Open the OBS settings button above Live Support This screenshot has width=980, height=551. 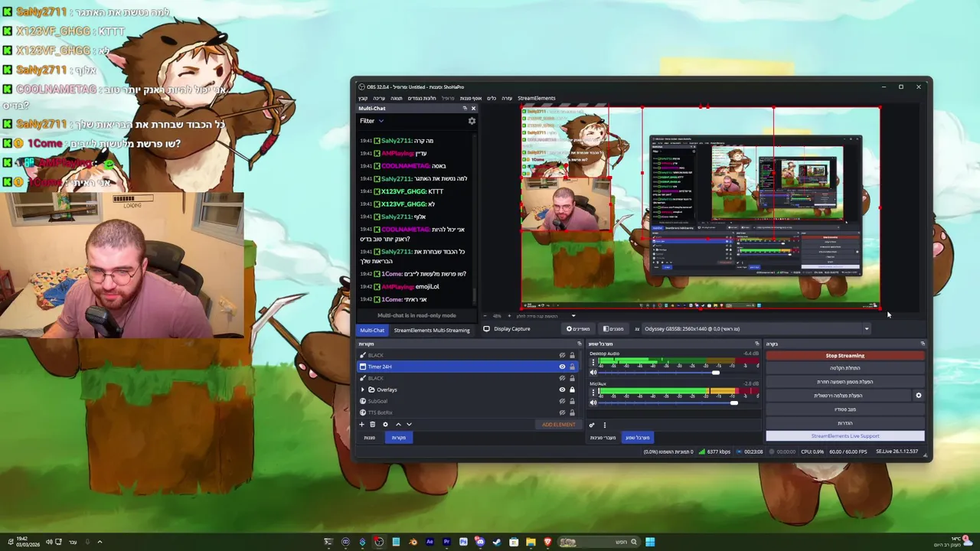[845, 423]
